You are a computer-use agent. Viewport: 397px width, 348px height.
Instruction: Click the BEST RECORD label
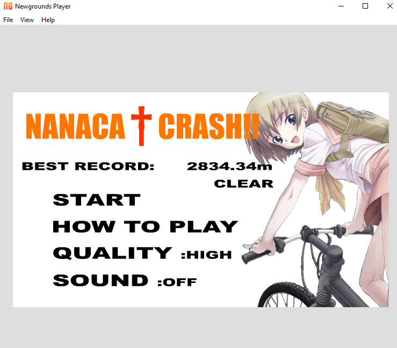pyautogui.click(x=88, y=166)
